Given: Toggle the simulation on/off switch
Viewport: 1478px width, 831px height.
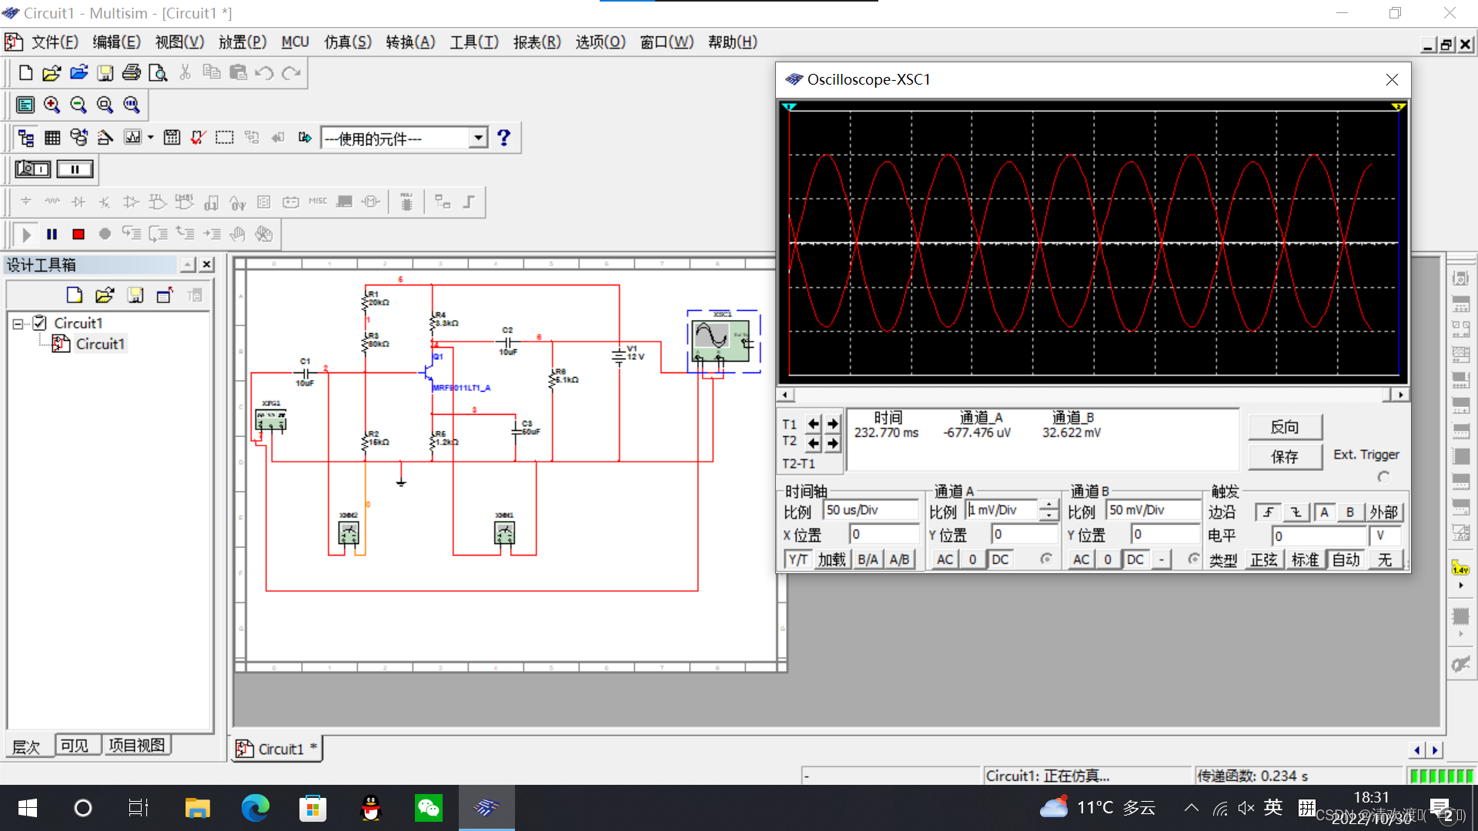Looking at the screenshot, I should click(33, 169).
